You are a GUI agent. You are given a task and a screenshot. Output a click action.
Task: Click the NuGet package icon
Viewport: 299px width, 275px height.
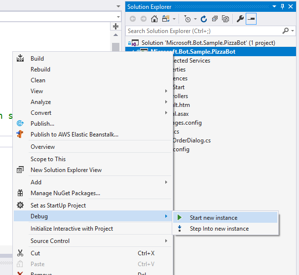20,193
